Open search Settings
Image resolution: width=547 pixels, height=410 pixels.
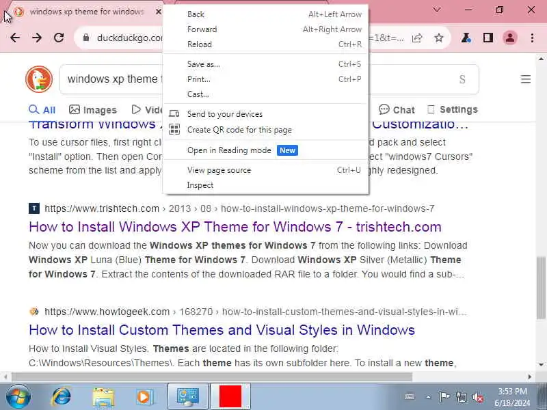(453, 110)
